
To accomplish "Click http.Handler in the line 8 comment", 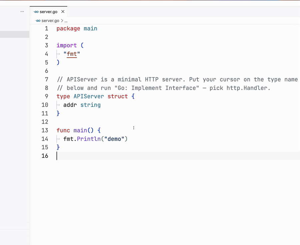I will coord(247,88).
